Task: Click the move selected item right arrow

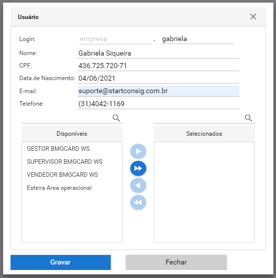Action: tap(138, 151)
